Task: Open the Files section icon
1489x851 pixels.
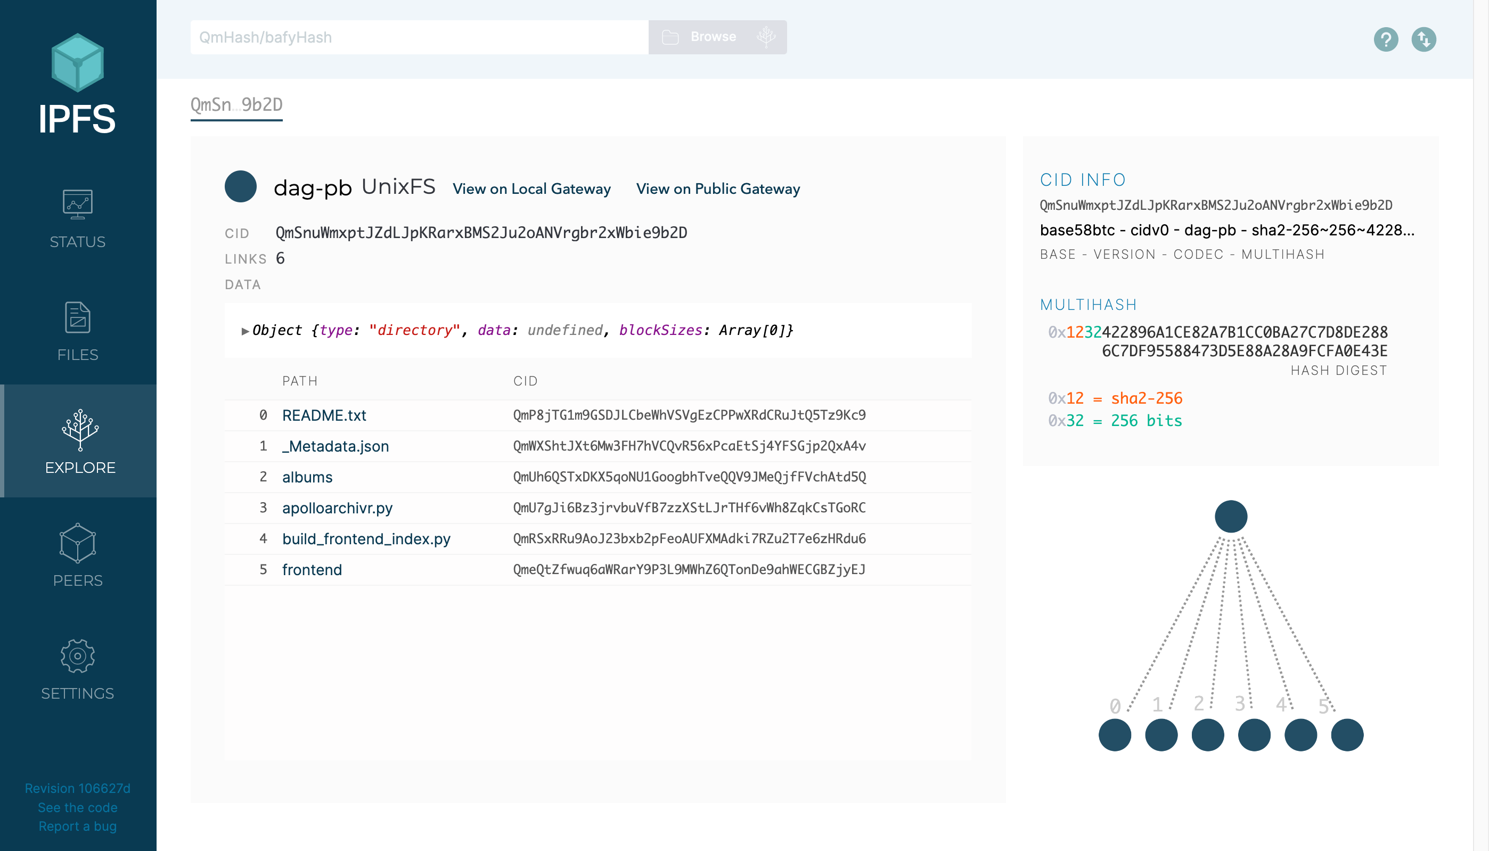Action: (77, 317)
